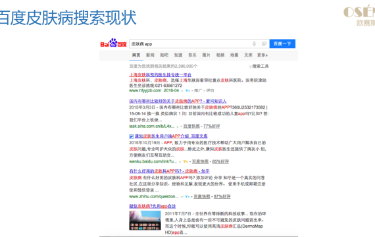Click the 85%好评 rating link
Screen dimensions: 375x237
tap(220, 161)
